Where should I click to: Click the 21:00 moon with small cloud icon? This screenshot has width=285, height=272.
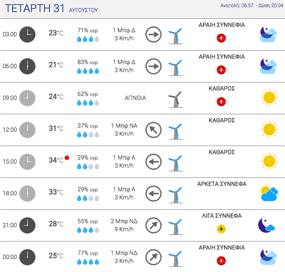pyautogui.click(x=266, y=225)
